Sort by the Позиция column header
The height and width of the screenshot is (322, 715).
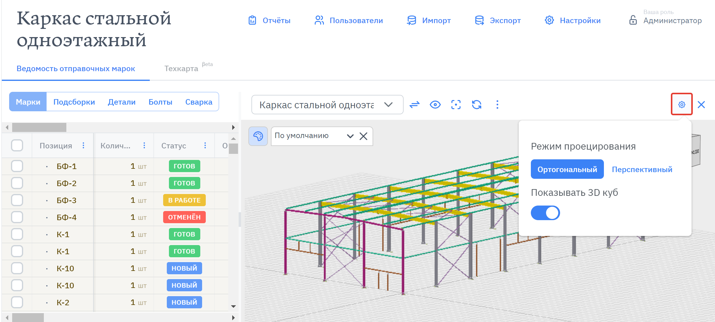click(x=56, y=146)
